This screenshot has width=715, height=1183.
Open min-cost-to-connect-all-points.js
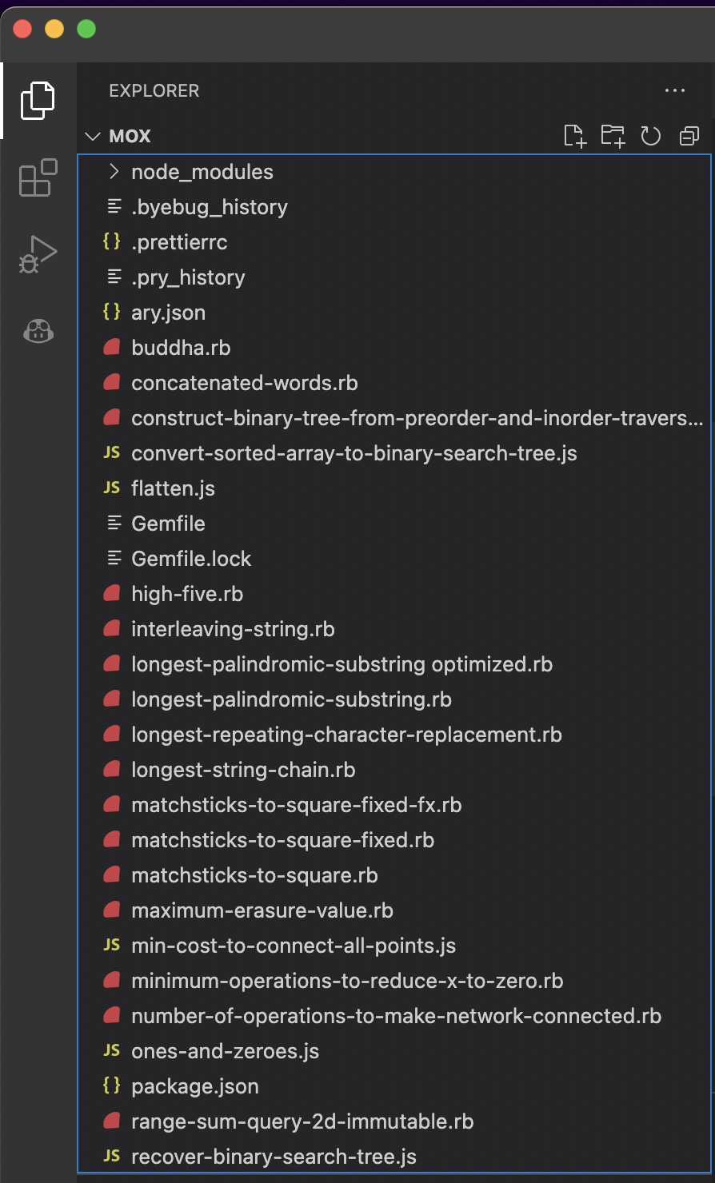coord(294,946)
